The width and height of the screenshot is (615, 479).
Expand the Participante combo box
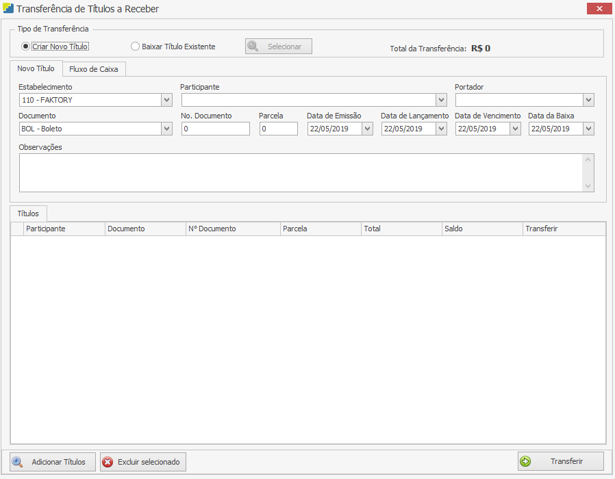440,100
